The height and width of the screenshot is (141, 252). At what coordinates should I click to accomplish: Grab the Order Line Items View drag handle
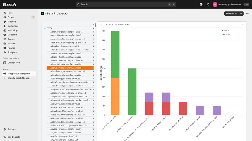[x=102, y=24]
